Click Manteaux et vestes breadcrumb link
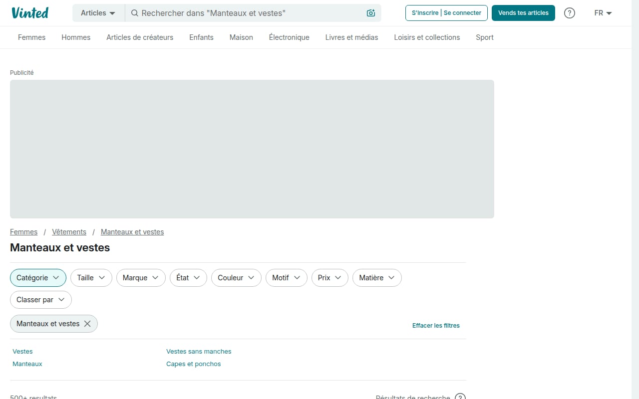639x399 pixels. 132,232
